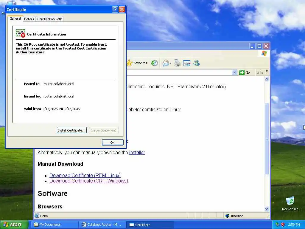This screenshot has height=229, width=305.
Task: Open the Mail icon in IE toolbar
Action: 166,63
